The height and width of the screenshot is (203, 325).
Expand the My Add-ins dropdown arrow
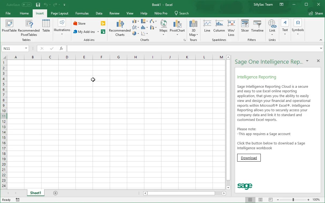[x=98, y=32]
